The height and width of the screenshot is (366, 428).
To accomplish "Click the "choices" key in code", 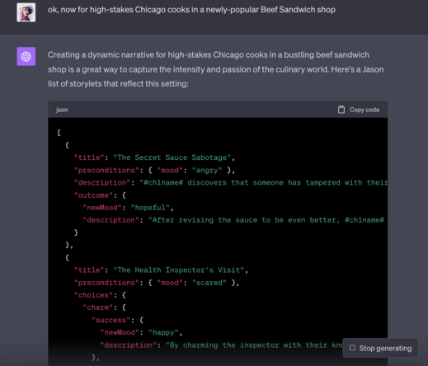I will 93,295.
